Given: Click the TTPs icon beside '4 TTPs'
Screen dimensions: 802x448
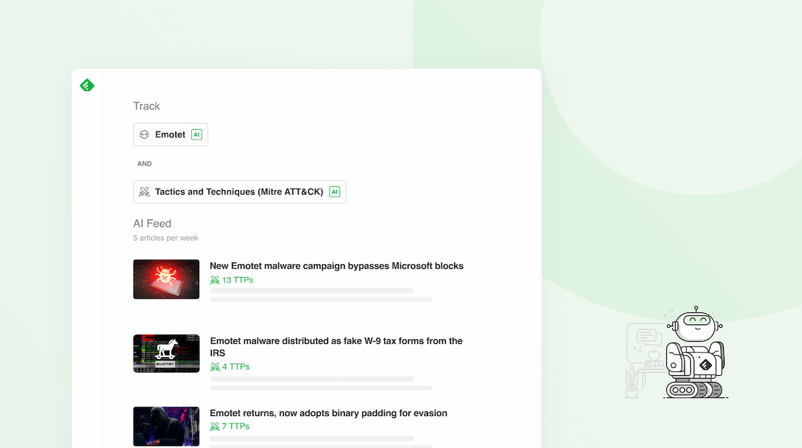Looking at the screenshot, I should pos(214,367).
